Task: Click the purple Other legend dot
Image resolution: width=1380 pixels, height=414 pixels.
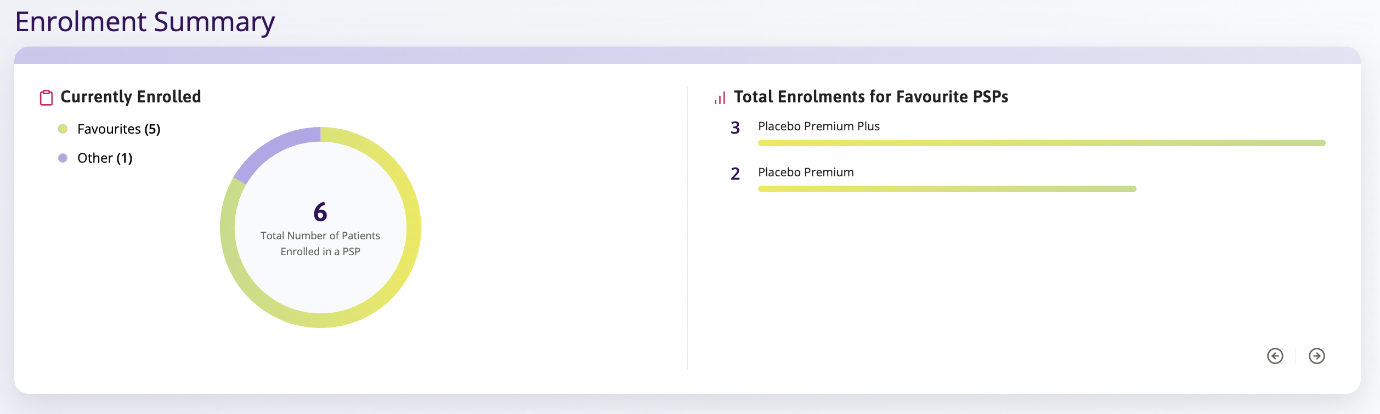Action: 63,158
